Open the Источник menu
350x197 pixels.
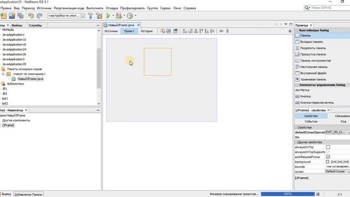click(x=44, y=8)
